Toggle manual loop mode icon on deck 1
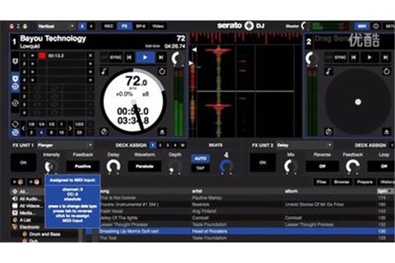This screenshot has height=263, width=395. (15, 124)
